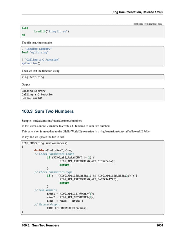Click the 'myfunction()' call line
This screenshot has height=239, width=185.
coord(31,63)
